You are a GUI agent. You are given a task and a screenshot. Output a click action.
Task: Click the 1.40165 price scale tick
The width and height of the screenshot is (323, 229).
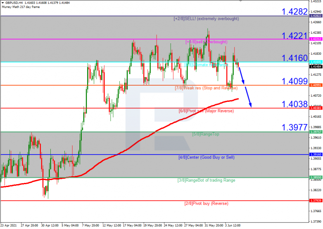[316, 117]
